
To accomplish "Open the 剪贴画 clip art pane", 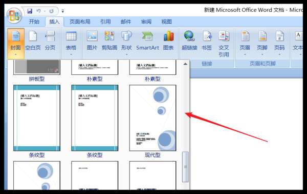I will tap(109, 40).
